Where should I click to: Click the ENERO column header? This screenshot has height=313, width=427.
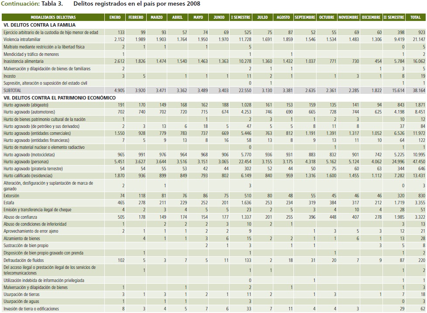(x=115, y=17)
